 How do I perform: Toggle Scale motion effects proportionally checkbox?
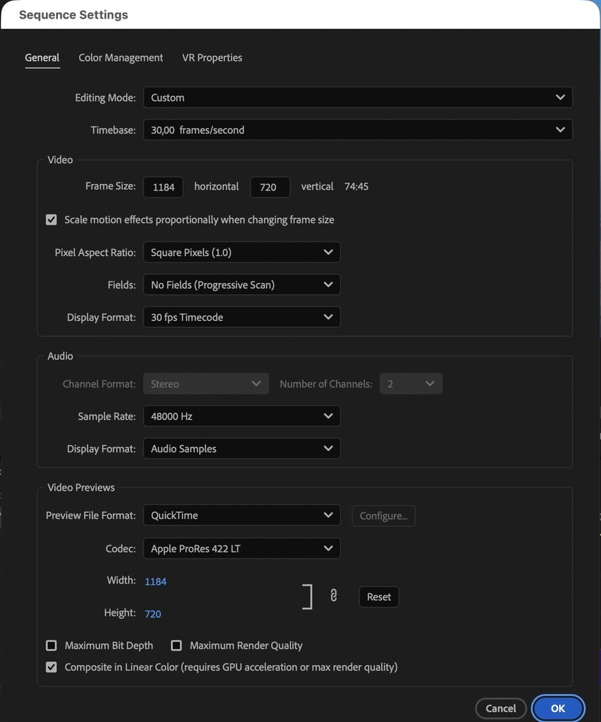click(51, 220)
